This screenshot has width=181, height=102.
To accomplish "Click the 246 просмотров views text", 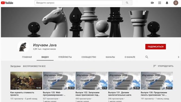I will tap(116, 99).
